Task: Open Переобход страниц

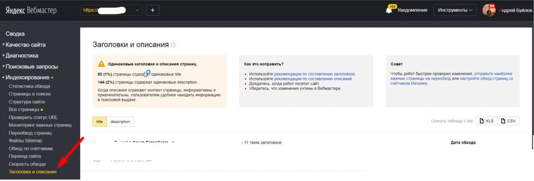Action: [x=30, y=133]
